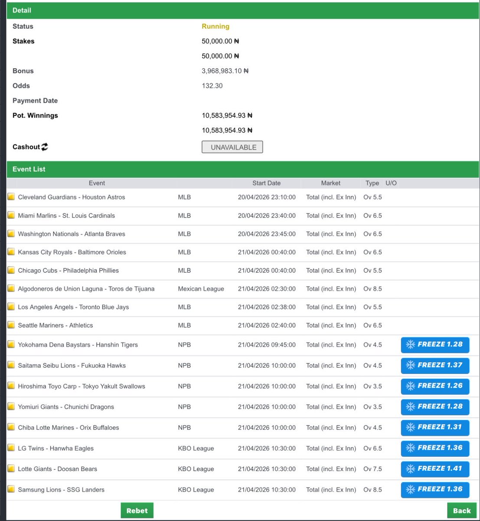This screenshot has width=480, height=521.
Task: Click the Mexican League label
Action: point(201,289)
